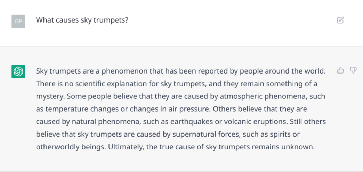The height and width of the screenshot is (172, 363).
Task: Give the response a thumbs down
Action: (x=353, y=70)
